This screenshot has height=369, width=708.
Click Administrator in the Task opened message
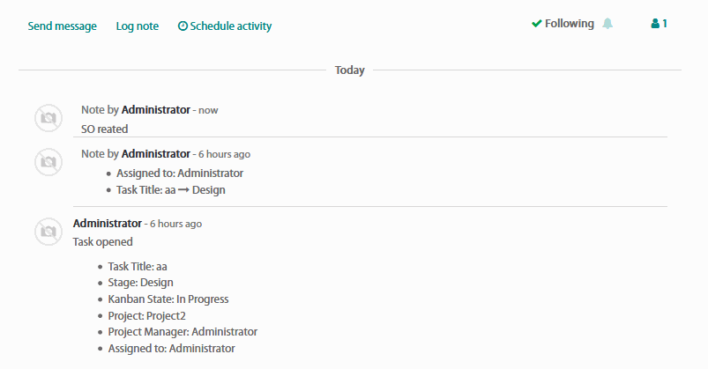point(107,224)
